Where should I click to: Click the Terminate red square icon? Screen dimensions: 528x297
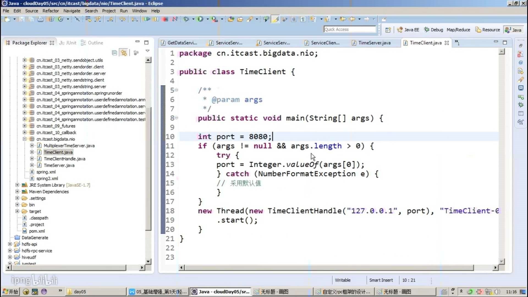(x=166, y=19)
